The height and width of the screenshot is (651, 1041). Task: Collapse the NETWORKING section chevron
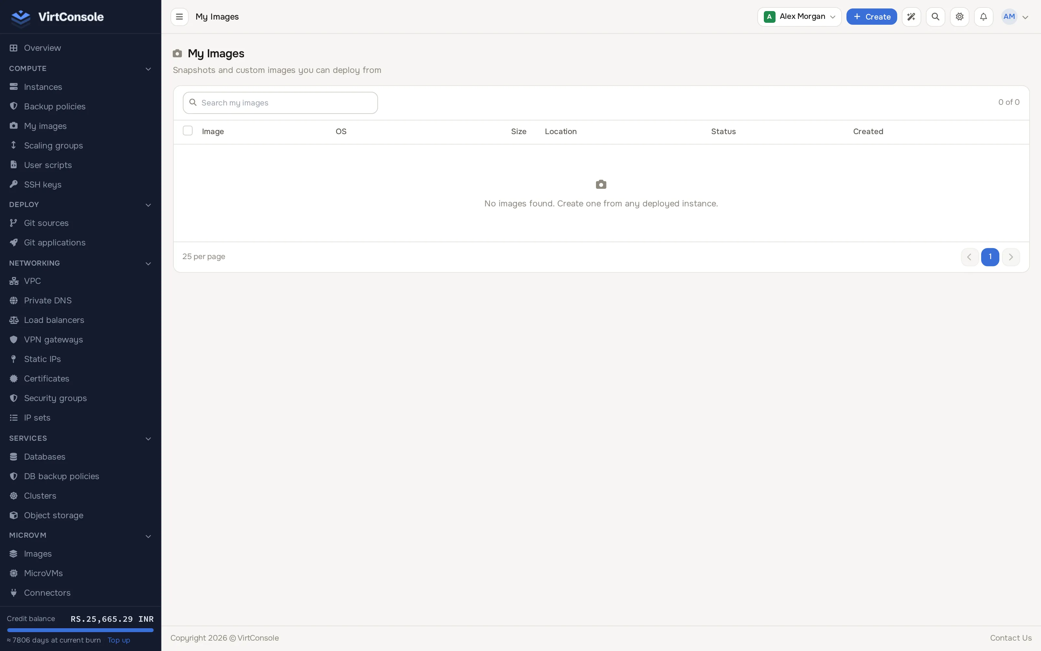pyautogui.click(x=148, y=264)
